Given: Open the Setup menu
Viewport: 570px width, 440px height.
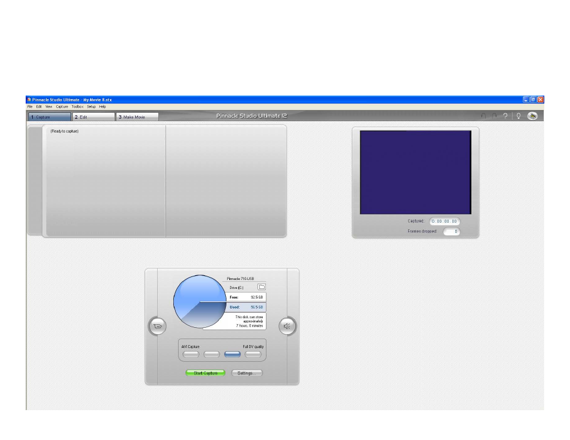Looking at the screenshot, I should (x=91, y=107).
